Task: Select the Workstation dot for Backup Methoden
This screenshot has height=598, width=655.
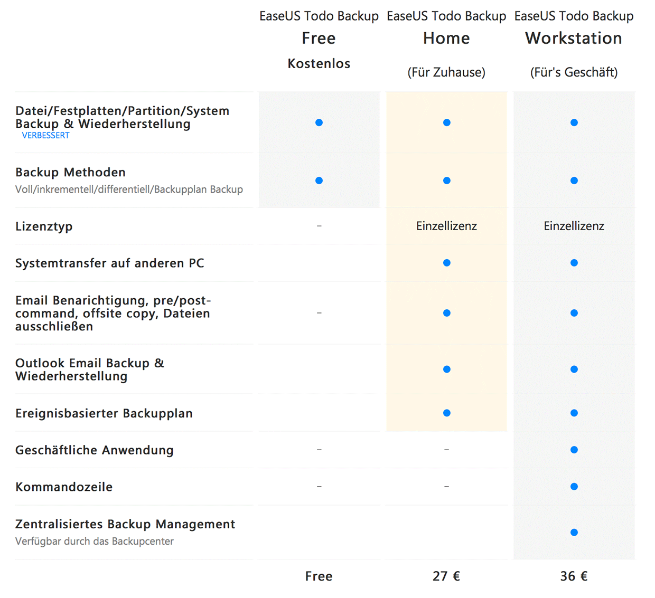Action: [574, 181]
